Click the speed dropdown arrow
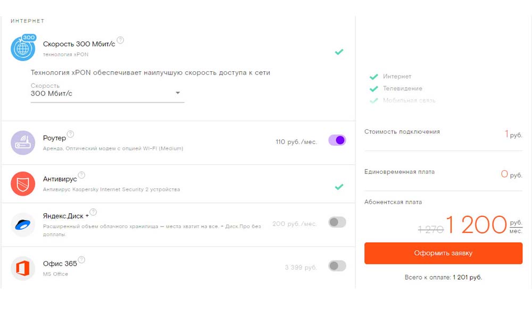The image size is (532, 319). pyautogui.click(x=178, y=94)
